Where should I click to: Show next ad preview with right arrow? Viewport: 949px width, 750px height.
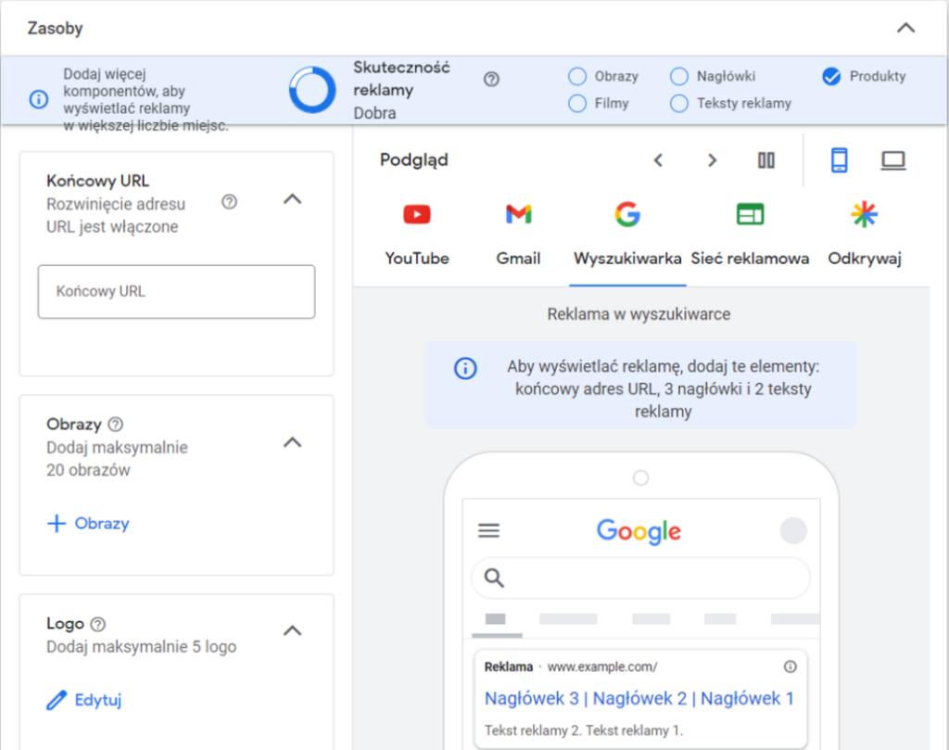click(x=712, y=160)
